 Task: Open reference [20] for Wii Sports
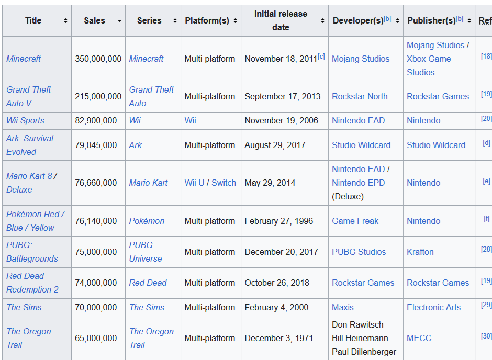coord(486,119)
